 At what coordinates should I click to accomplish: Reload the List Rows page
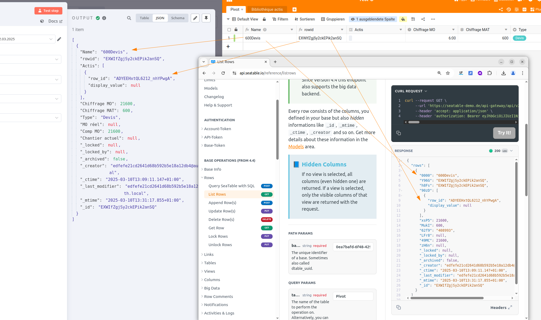223,73
